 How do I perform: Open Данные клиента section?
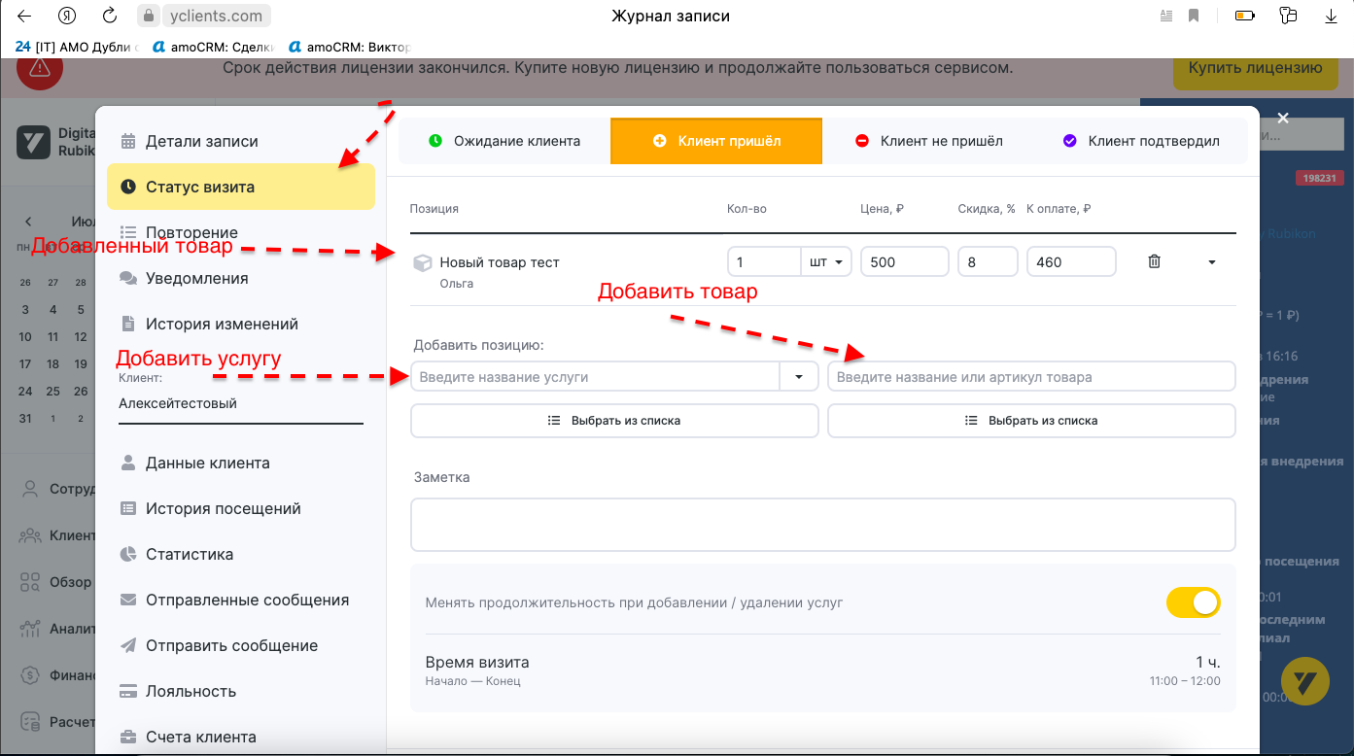(x=240, y=463)
